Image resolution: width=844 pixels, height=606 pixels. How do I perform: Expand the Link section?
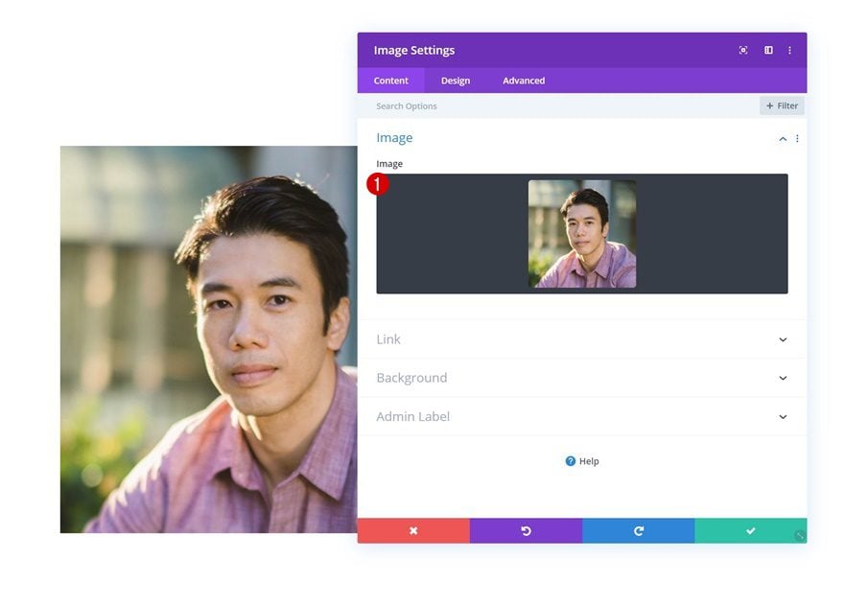pyautogui.click(x=582, y=339)
